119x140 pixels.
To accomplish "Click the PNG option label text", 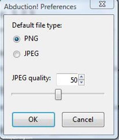I will tap(31, 38).
